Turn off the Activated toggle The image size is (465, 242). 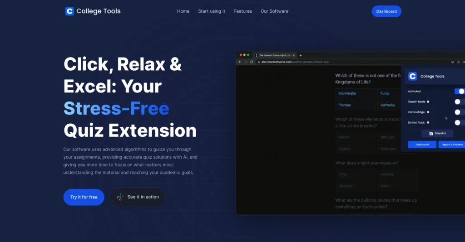coord(460,91)
